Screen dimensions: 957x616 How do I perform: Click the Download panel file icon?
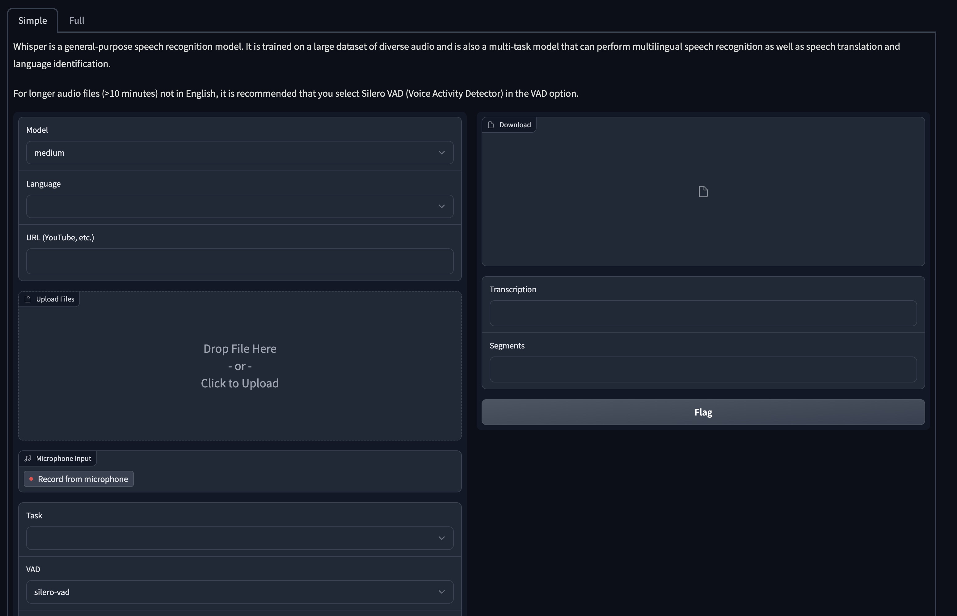(x=491, y=125)
